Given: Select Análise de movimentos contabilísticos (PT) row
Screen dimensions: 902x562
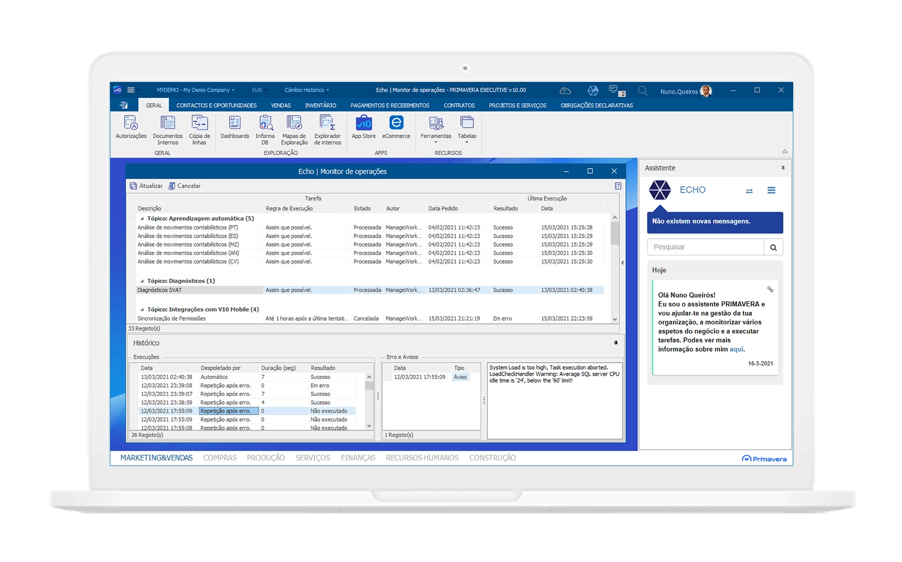Looking at the screenshot, I should pyautogui.click(x=370, y=227).
